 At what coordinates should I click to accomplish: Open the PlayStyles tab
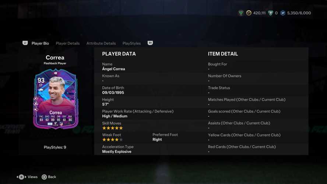coord(131,43)
